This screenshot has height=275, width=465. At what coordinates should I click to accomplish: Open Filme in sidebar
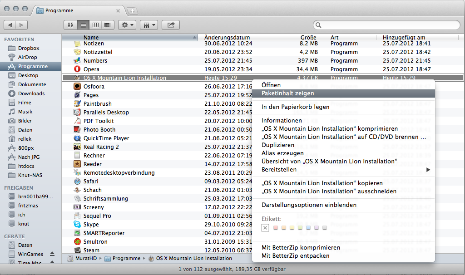pos(25,103)
